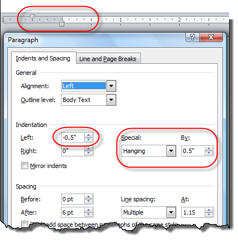Increase the By indent value

point(209,149)
